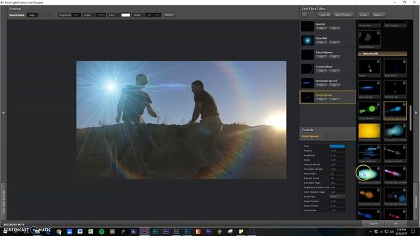Pick the Polygon Spread preset
Screen dimensions: 420x236
click(x=395, y=153)
